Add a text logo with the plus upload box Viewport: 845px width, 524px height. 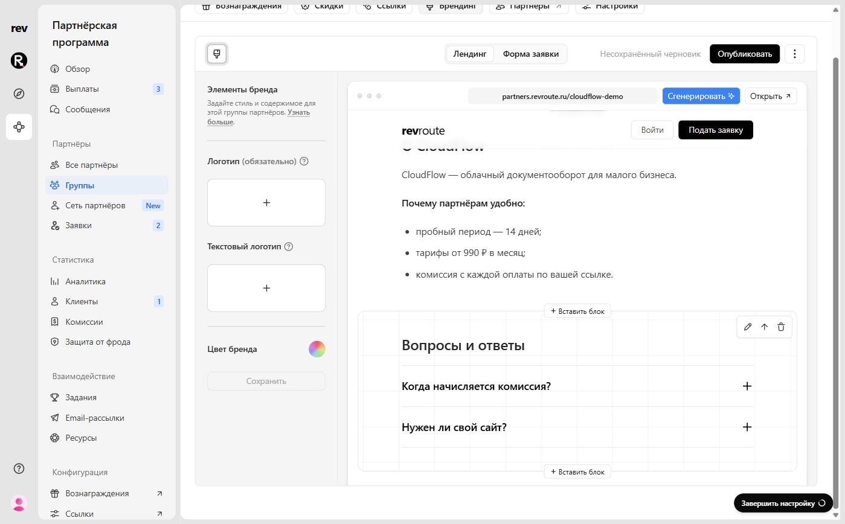(266, 288)
